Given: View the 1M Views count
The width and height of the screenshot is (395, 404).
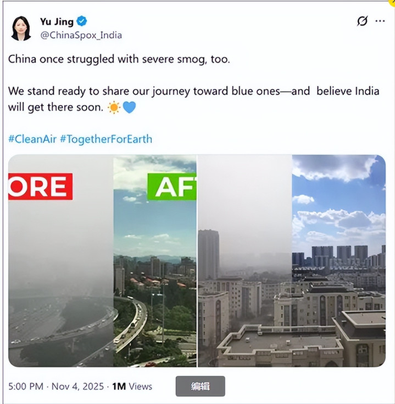Looking at the screenshot, I should 132,386.
